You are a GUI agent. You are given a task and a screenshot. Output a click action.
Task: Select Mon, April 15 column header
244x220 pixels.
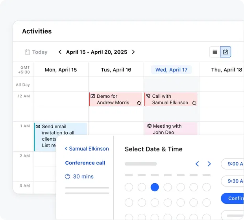click(61, 70)
